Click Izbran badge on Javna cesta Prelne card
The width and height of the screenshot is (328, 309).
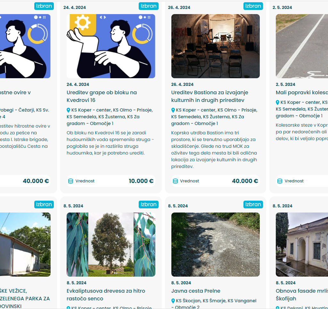point(253,205)
